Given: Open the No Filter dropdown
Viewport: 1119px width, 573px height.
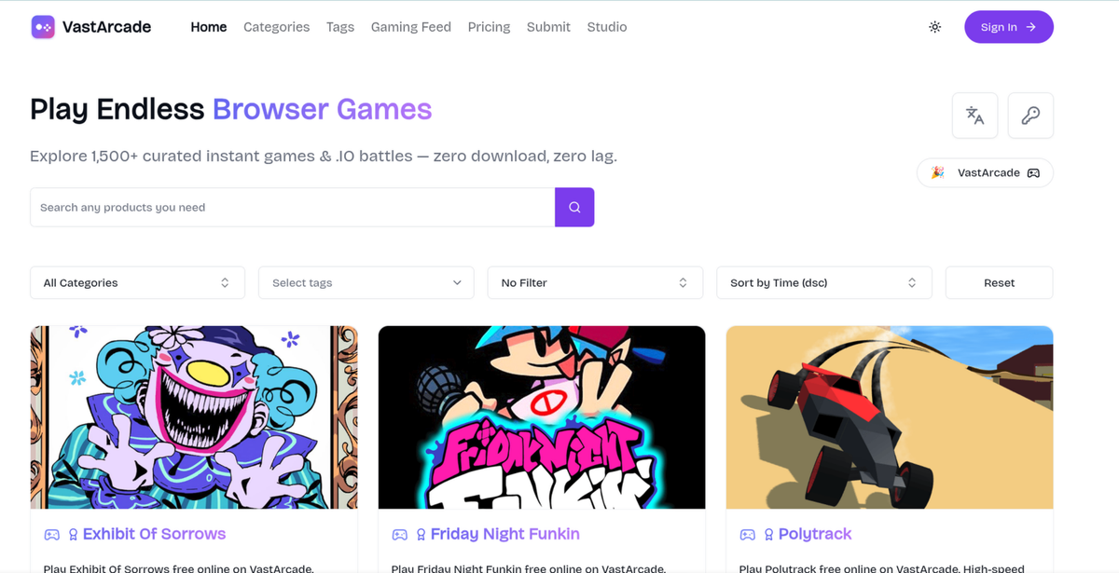Looking at the screenshot, I should [x=595, y=282].
